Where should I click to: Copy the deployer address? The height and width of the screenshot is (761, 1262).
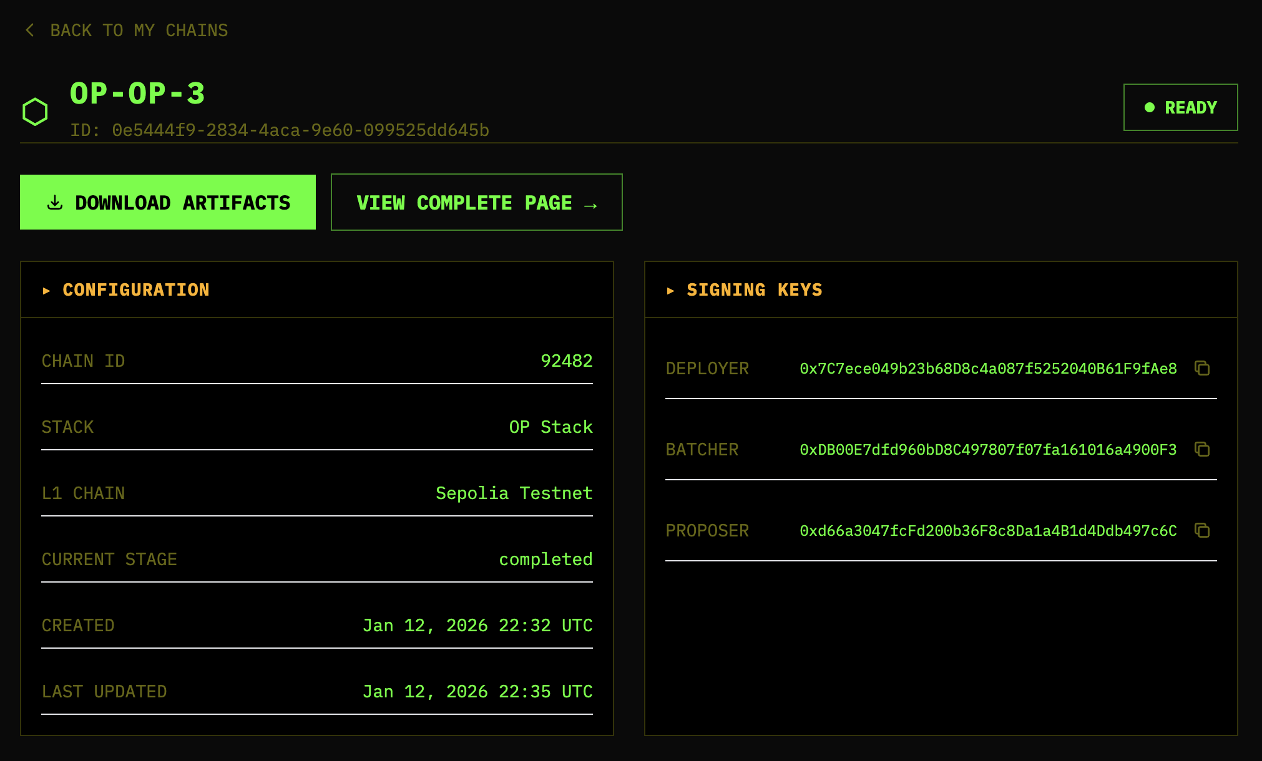pyautogui.click(x=1202, y=368)
